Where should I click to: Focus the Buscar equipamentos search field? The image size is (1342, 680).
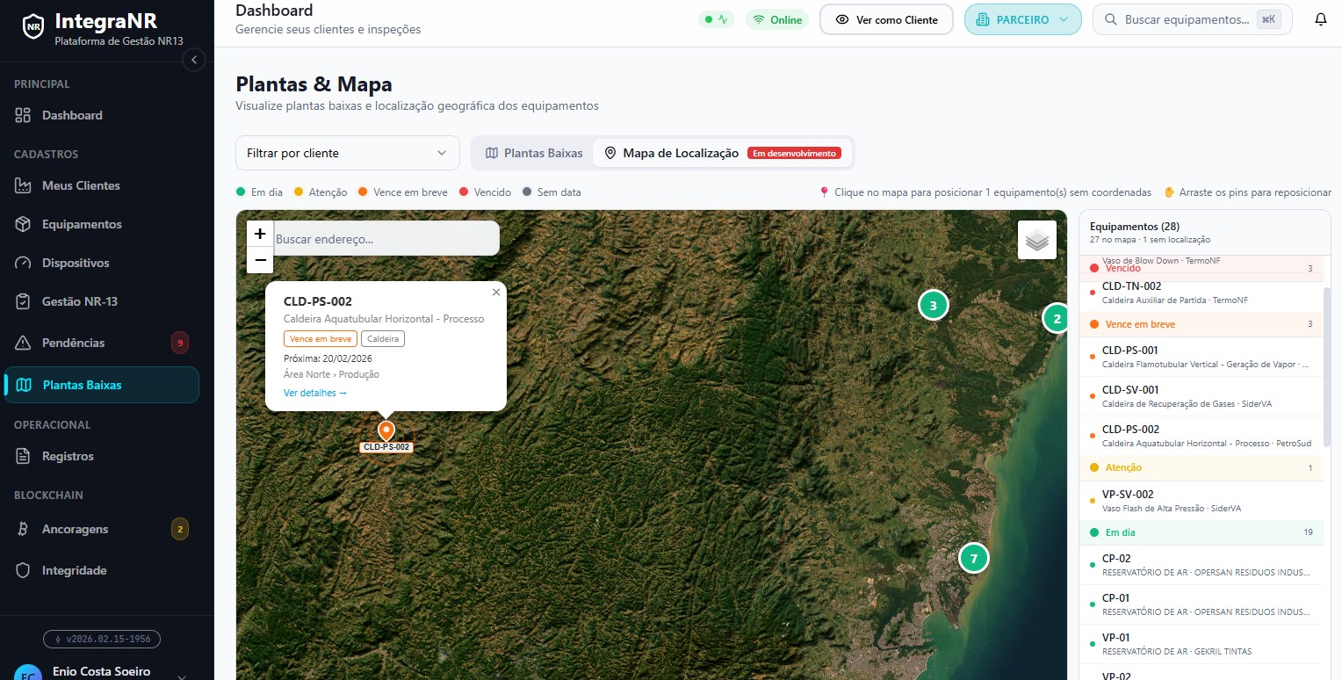click(x=1192, y=19)
